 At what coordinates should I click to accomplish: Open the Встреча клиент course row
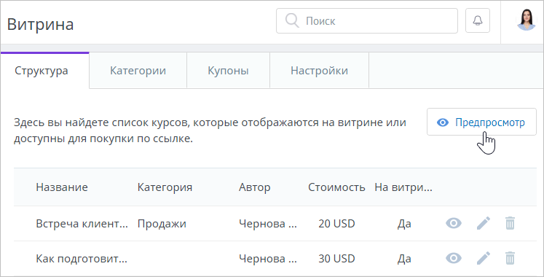pos(275,224)
